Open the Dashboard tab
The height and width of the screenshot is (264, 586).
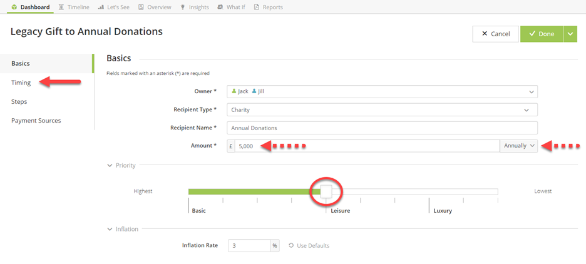[x=30, y=7]
